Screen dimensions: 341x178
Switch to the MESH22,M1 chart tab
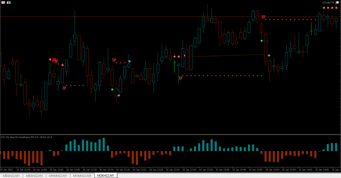pyautogui.click(x=11, y=176)
